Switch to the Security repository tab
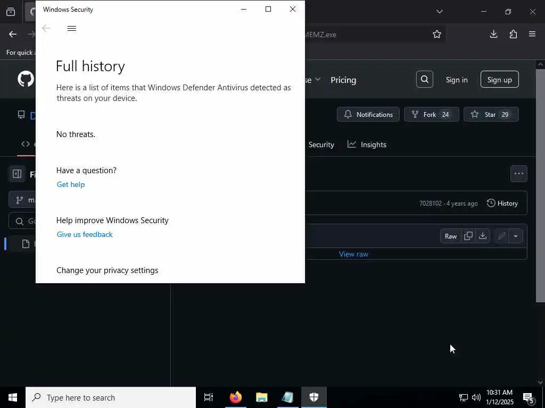The height and width of the screenshot is (408, 545). pos(321,144)
